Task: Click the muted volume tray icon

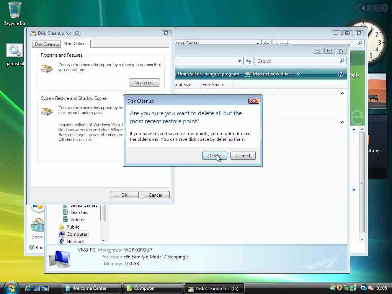Action: point(371,288)
